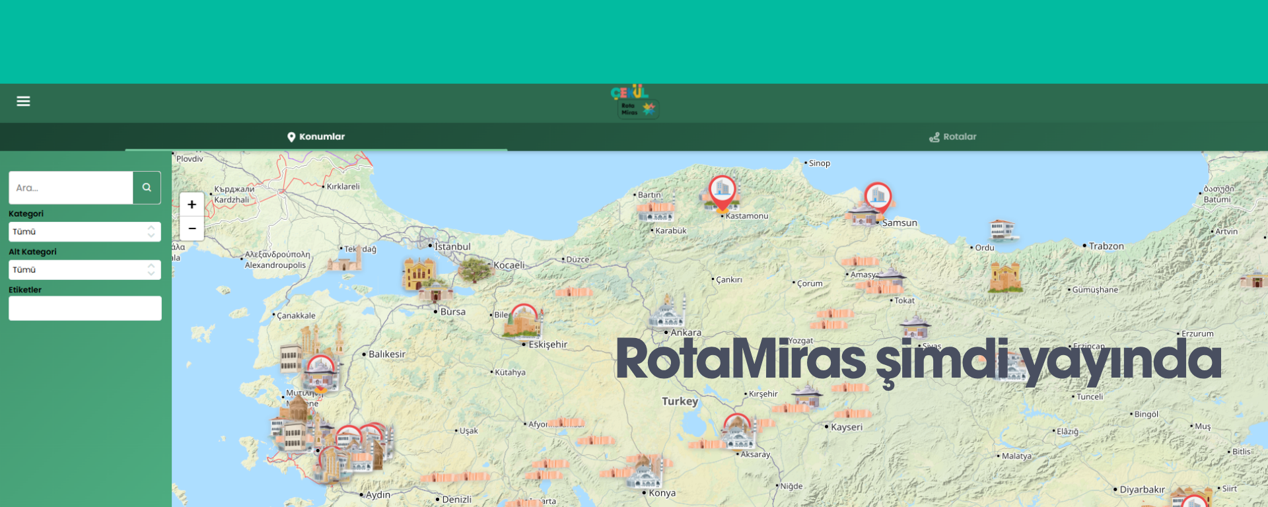Image resolution: width=1268 pixels, height=507 pixels.
Task: Click the search magnifier button
Action: click(x=147, y=187)
